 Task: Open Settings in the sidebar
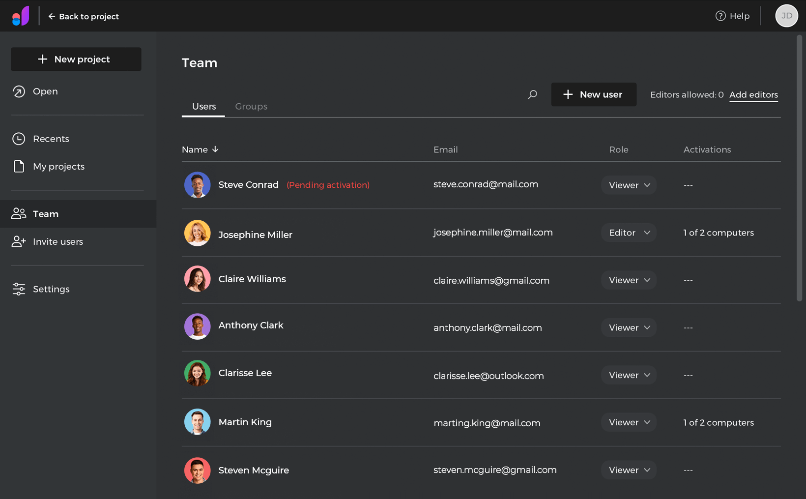coord(78,289)
